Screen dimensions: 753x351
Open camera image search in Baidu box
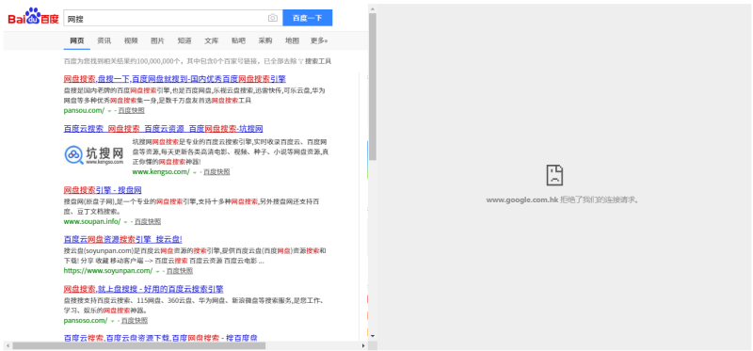click(273, 18)
